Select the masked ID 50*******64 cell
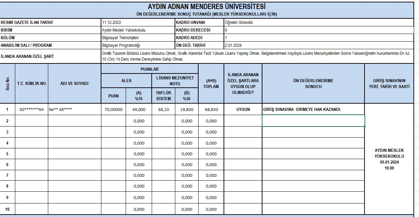This screenshot has height=217, width=419. pyautogui.click(x=32, y=110)
